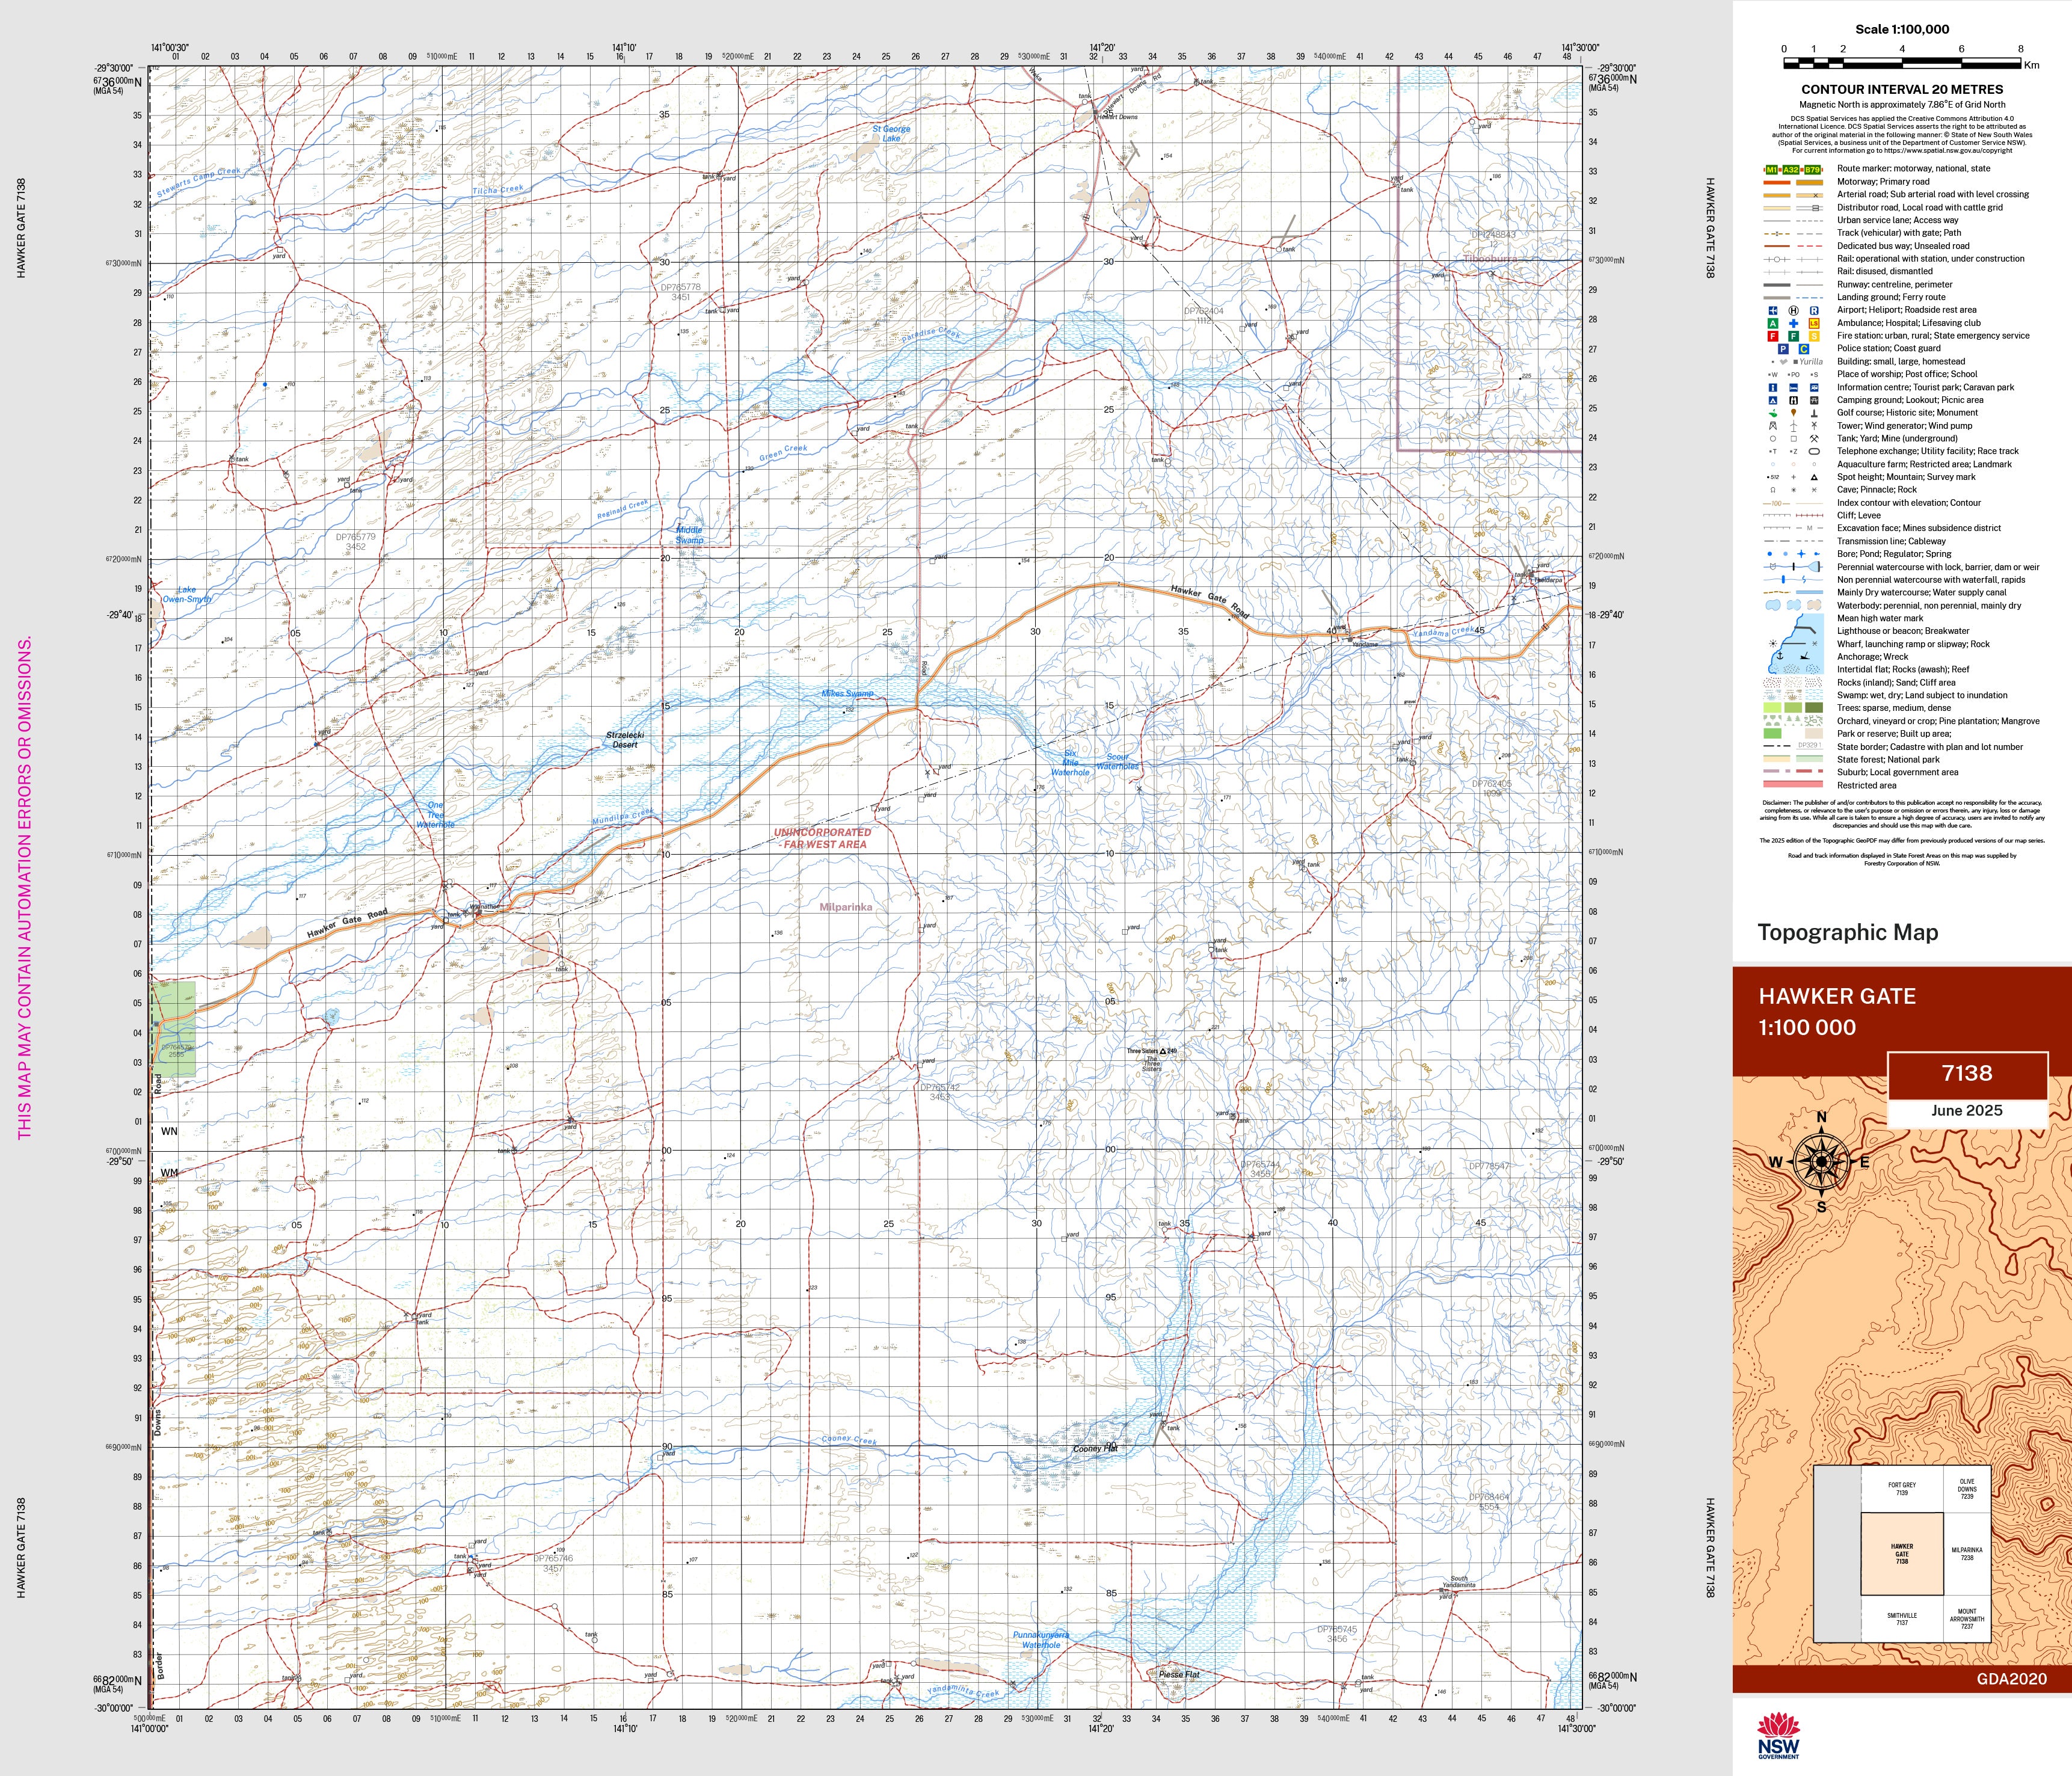Click the Police station P icon
This screenshot has height=1776, width=2072.
[x=1783, y=349]
